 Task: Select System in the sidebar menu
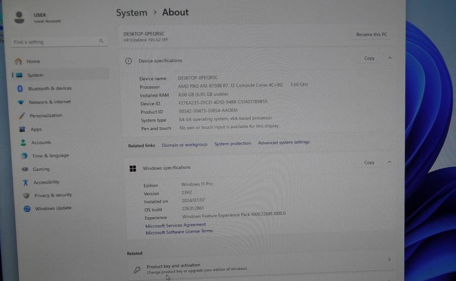coord(35,75)
